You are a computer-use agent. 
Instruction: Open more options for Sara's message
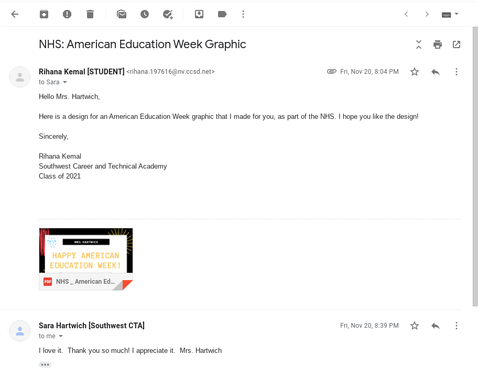point(457,326)
